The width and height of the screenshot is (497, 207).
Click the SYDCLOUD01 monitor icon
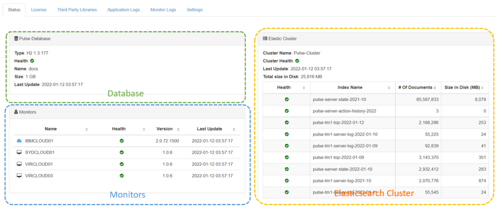click(x=19, y=152)
